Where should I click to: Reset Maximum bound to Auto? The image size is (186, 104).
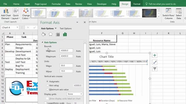[x=78, y=56]
